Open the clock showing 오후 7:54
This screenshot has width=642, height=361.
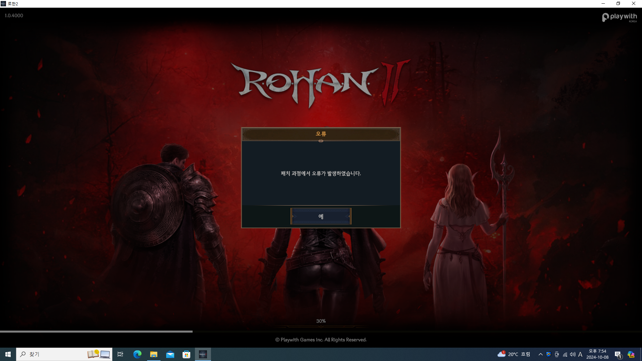[598, 354]
